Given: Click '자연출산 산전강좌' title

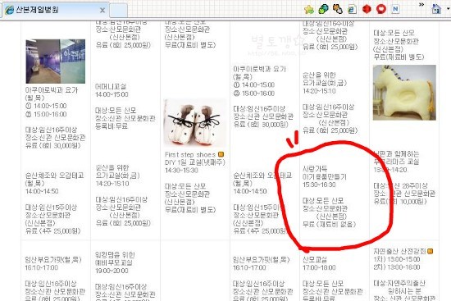Looking at the screenshot, I should click(399, 251).
